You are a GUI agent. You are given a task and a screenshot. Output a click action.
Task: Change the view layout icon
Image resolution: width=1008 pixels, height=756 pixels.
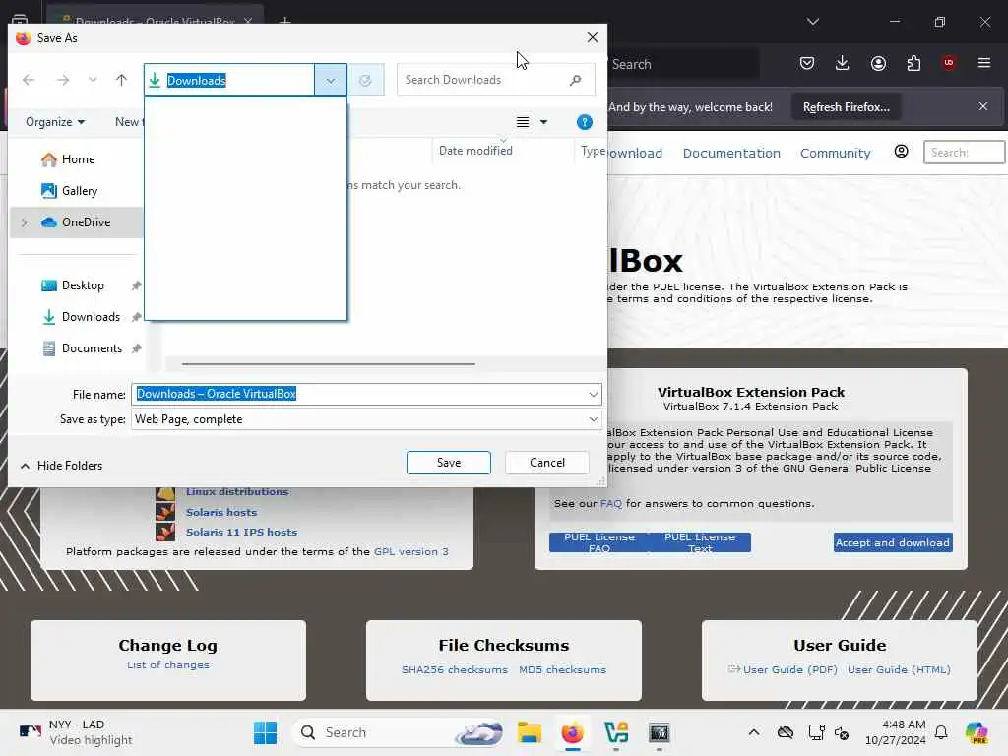(x=523, y=122)
